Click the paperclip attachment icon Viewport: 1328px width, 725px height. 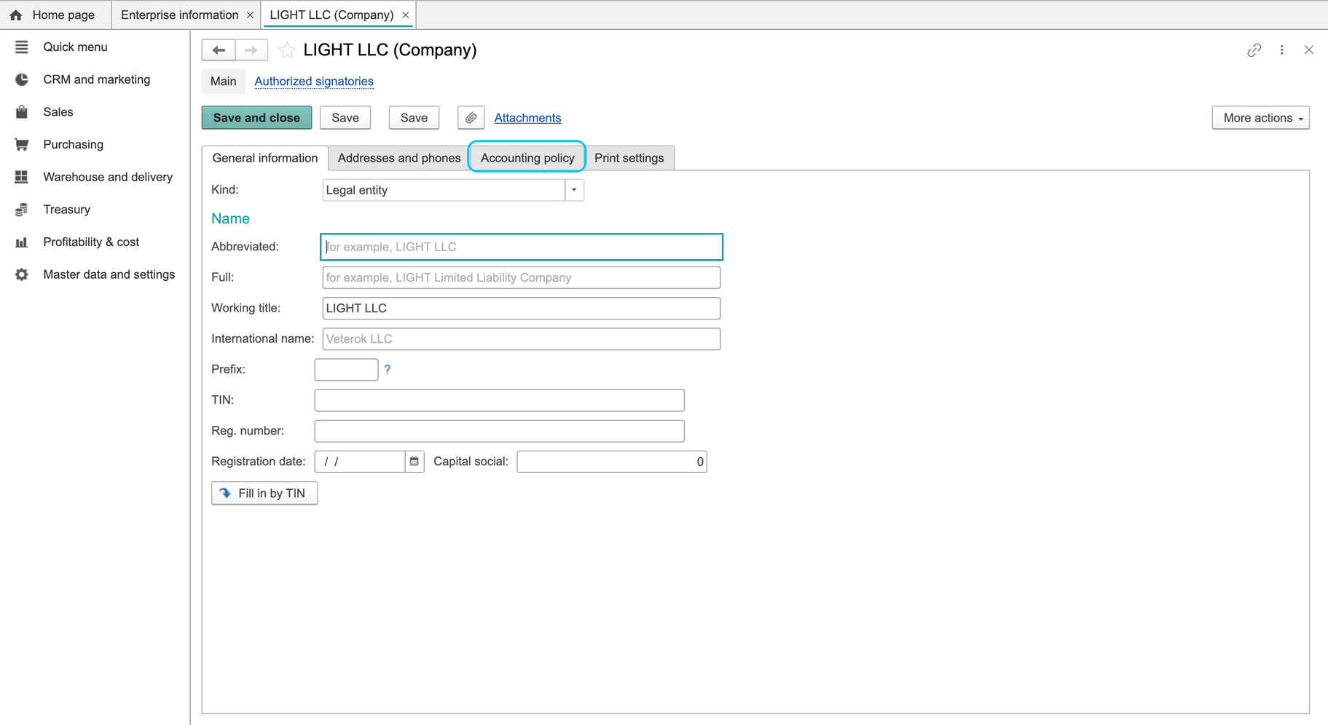471,118
